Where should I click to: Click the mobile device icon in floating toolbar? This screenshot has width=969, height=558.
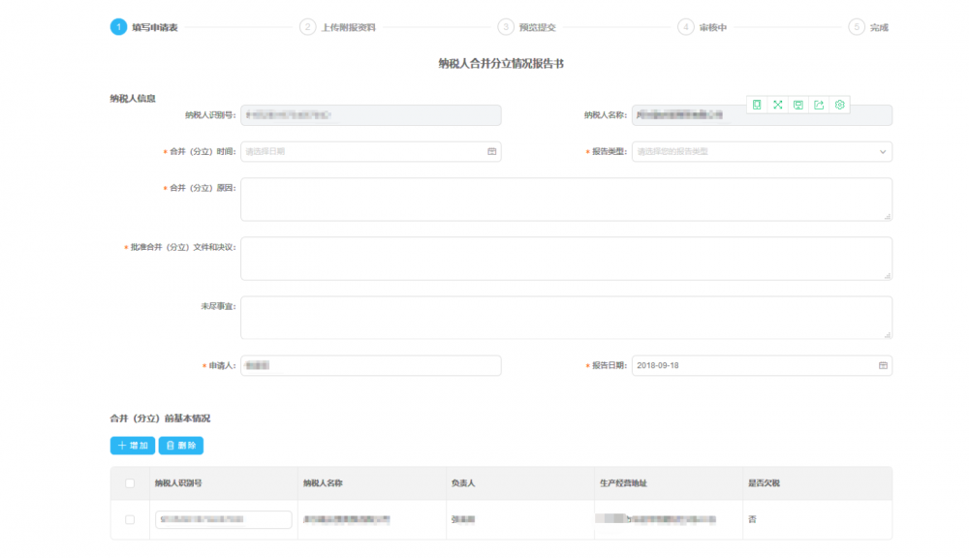click(757, 105)
